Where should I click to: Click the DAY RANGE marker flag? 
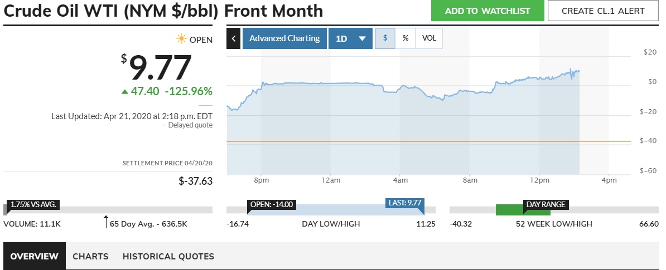pyautogui.click(x=545, y=204)
